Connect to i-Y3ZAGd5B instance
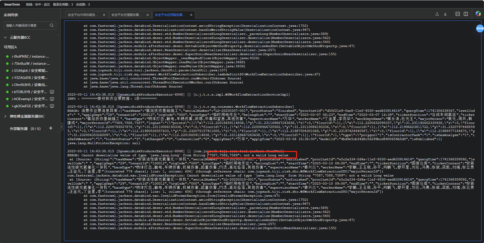The image size is (484, 243). (x=30, y=78)
